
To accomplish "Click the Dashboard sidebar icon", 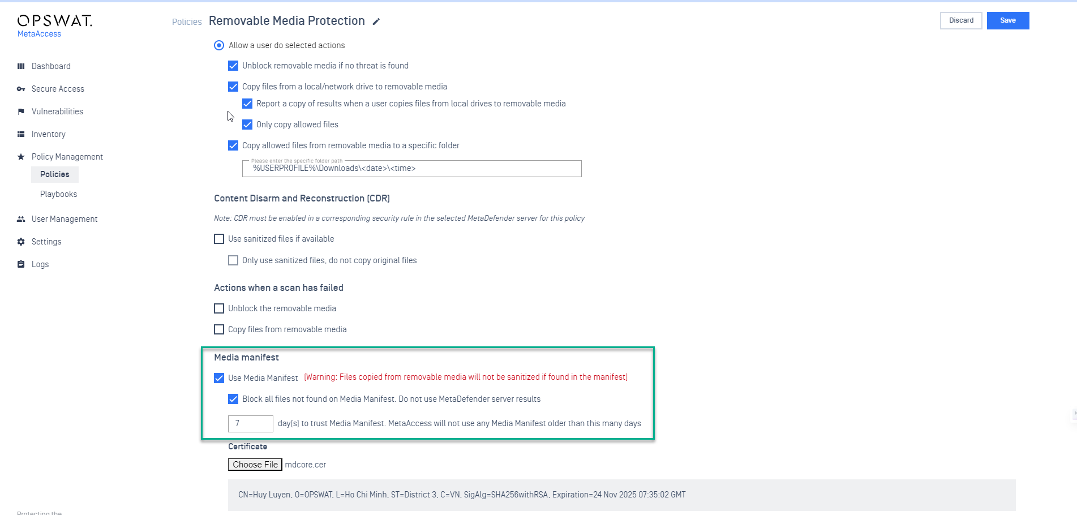I will pyautogui.click(x=21, y=66).
